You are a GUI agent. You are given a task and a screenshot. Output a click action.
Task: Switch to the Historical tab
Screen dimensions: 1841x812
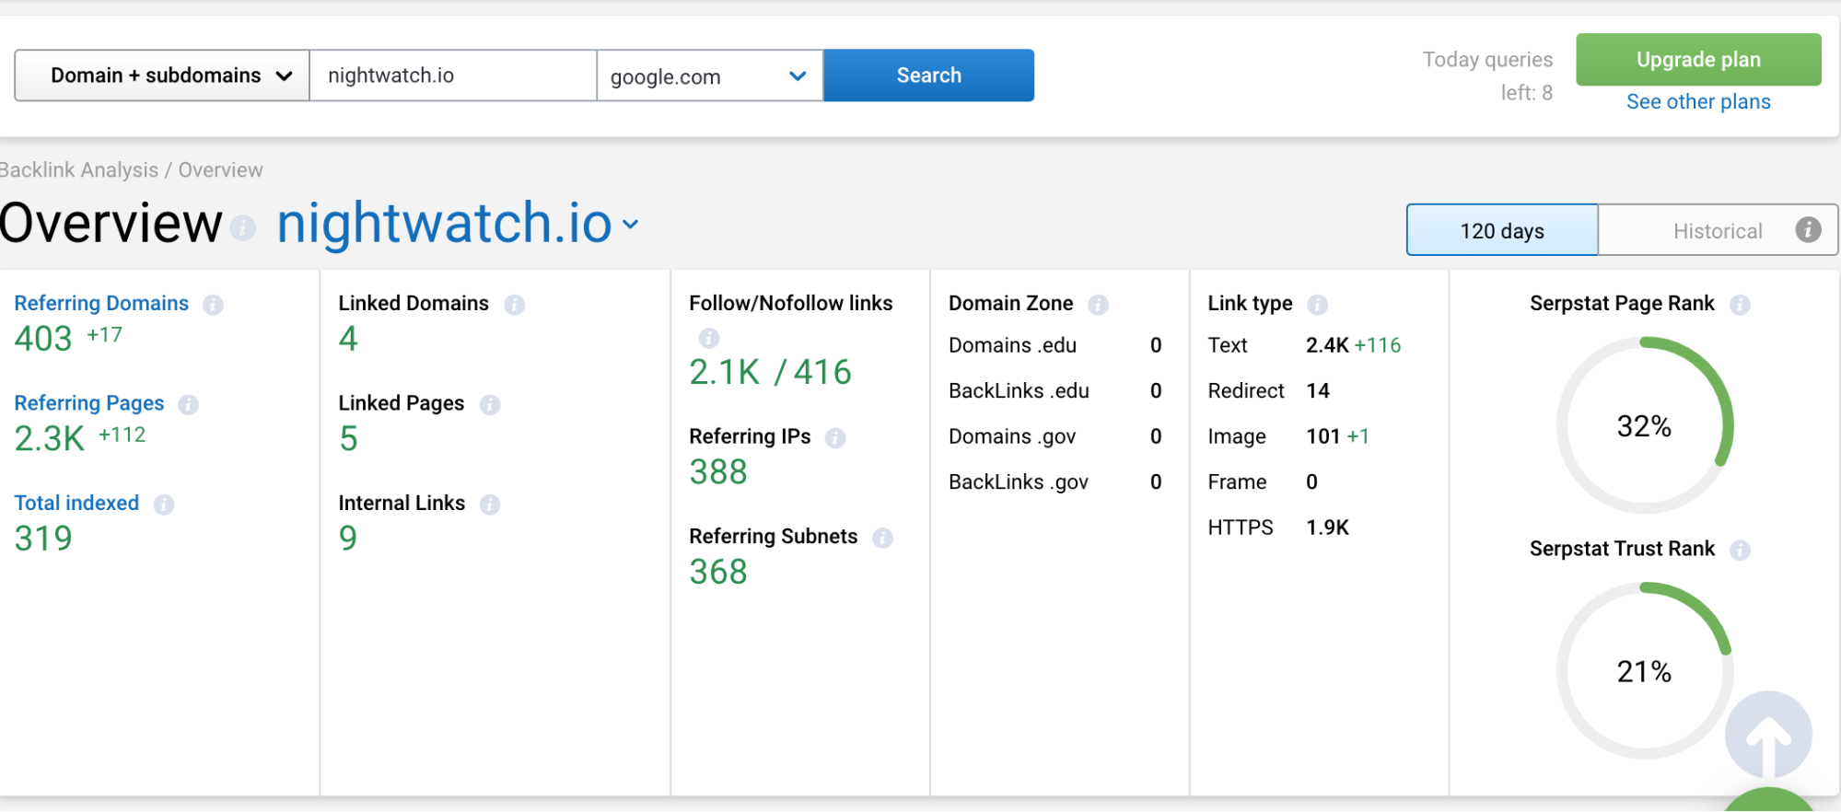(x=1718, y=230)
